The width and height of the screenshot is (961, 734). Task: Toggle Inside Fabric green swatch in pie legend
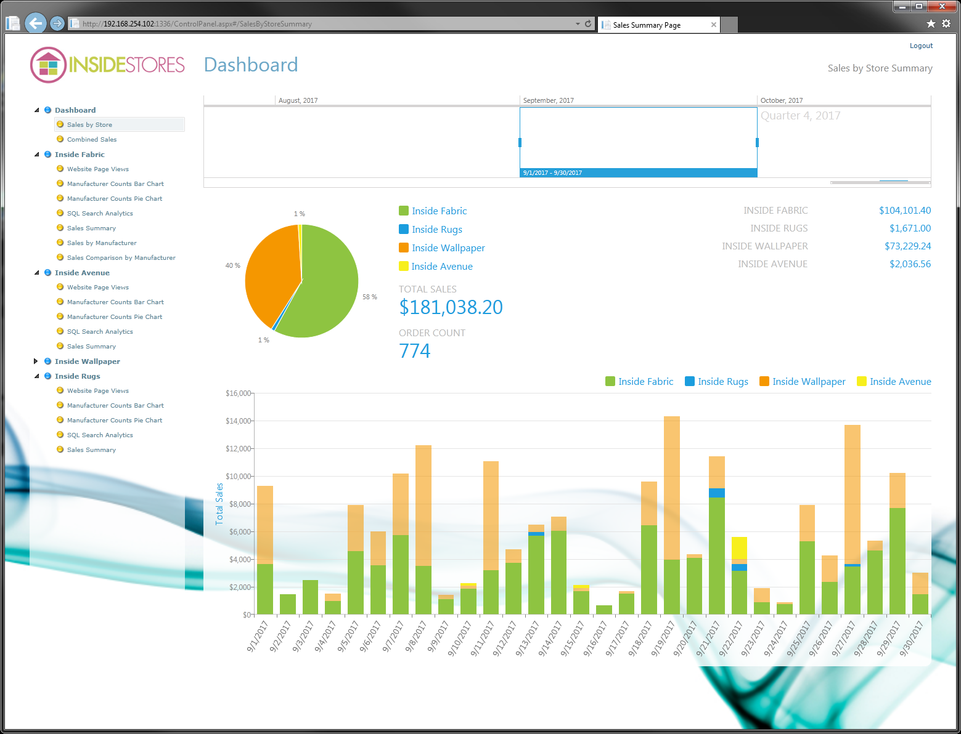click(x=404, y=211)
